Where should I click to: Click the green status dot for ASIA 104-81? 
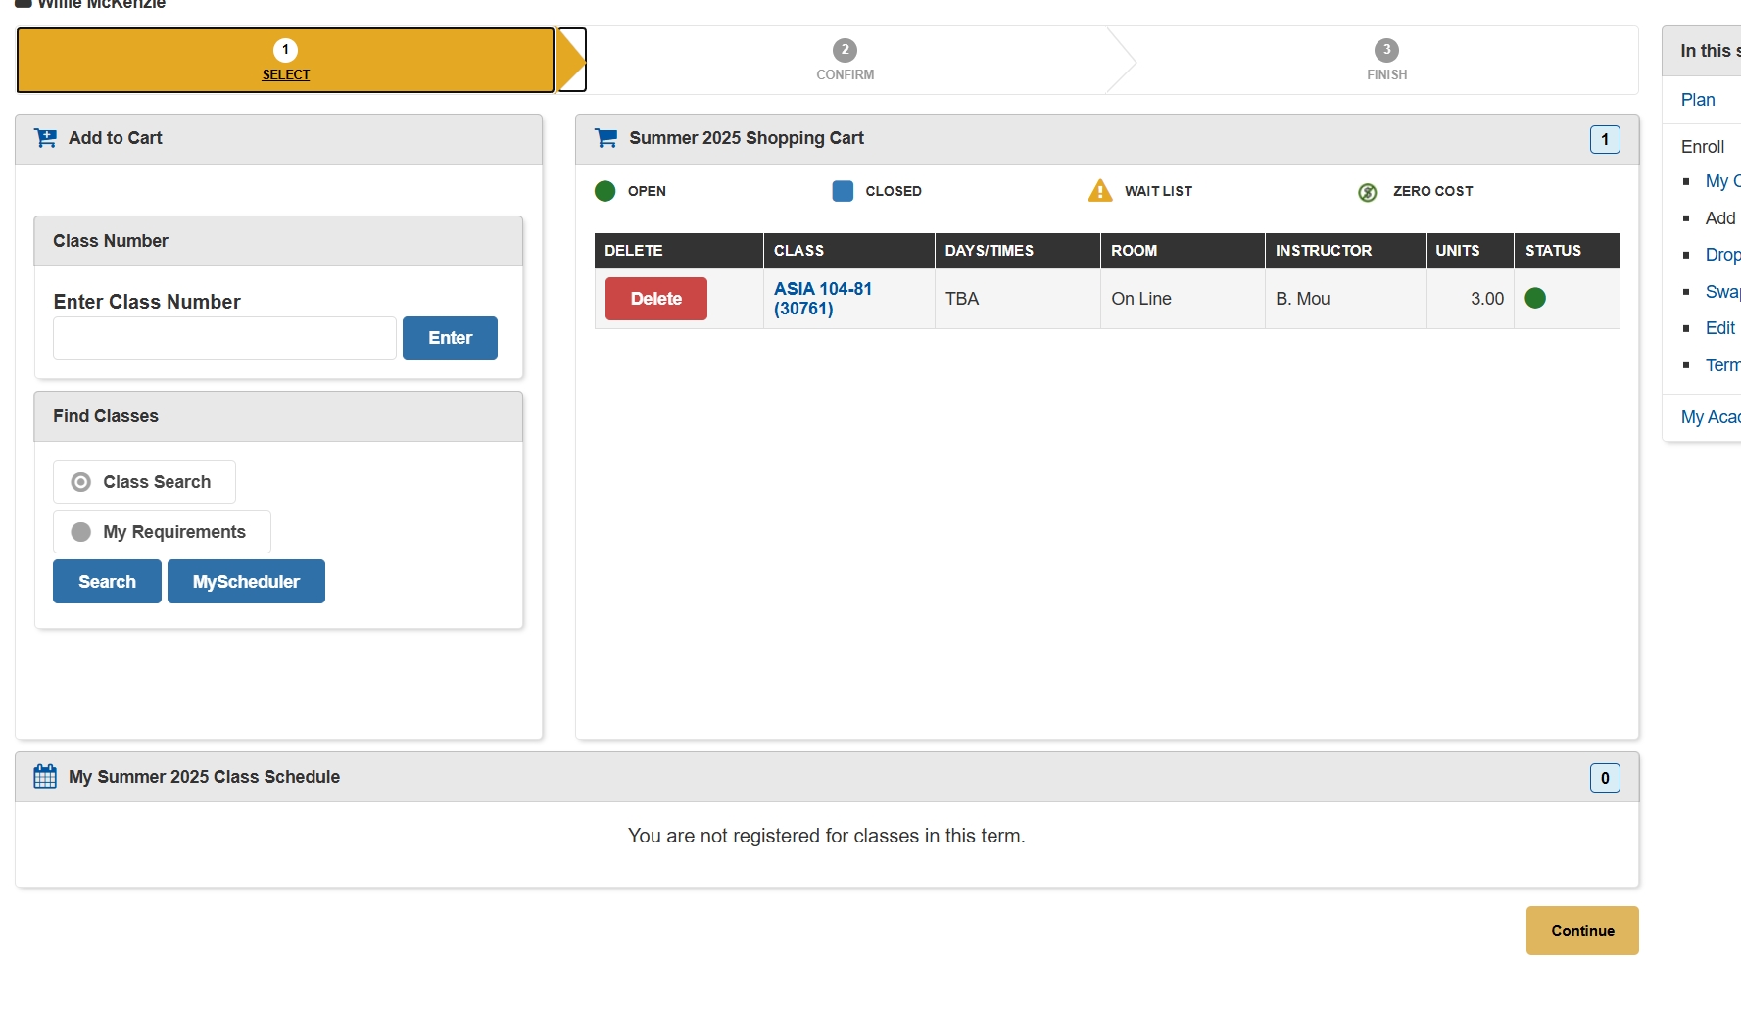1535,299
